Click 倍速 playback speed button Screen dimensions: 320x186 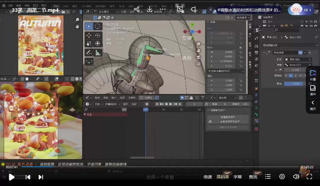click(x=207, y=177)
